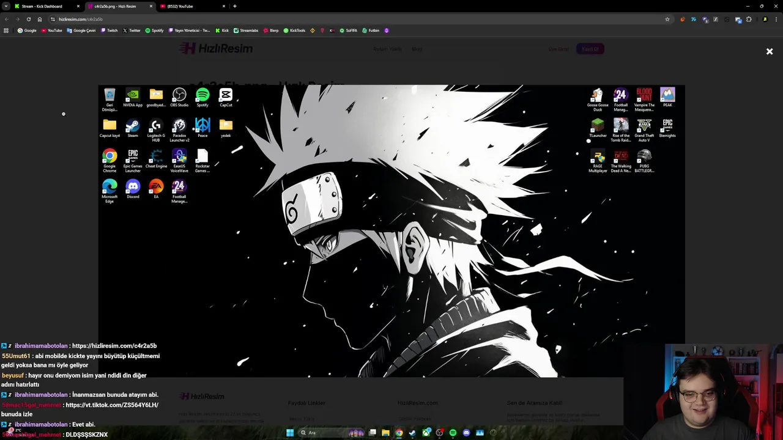Open the browser home page
Screen dimensions: 783x440
[40, 19]
